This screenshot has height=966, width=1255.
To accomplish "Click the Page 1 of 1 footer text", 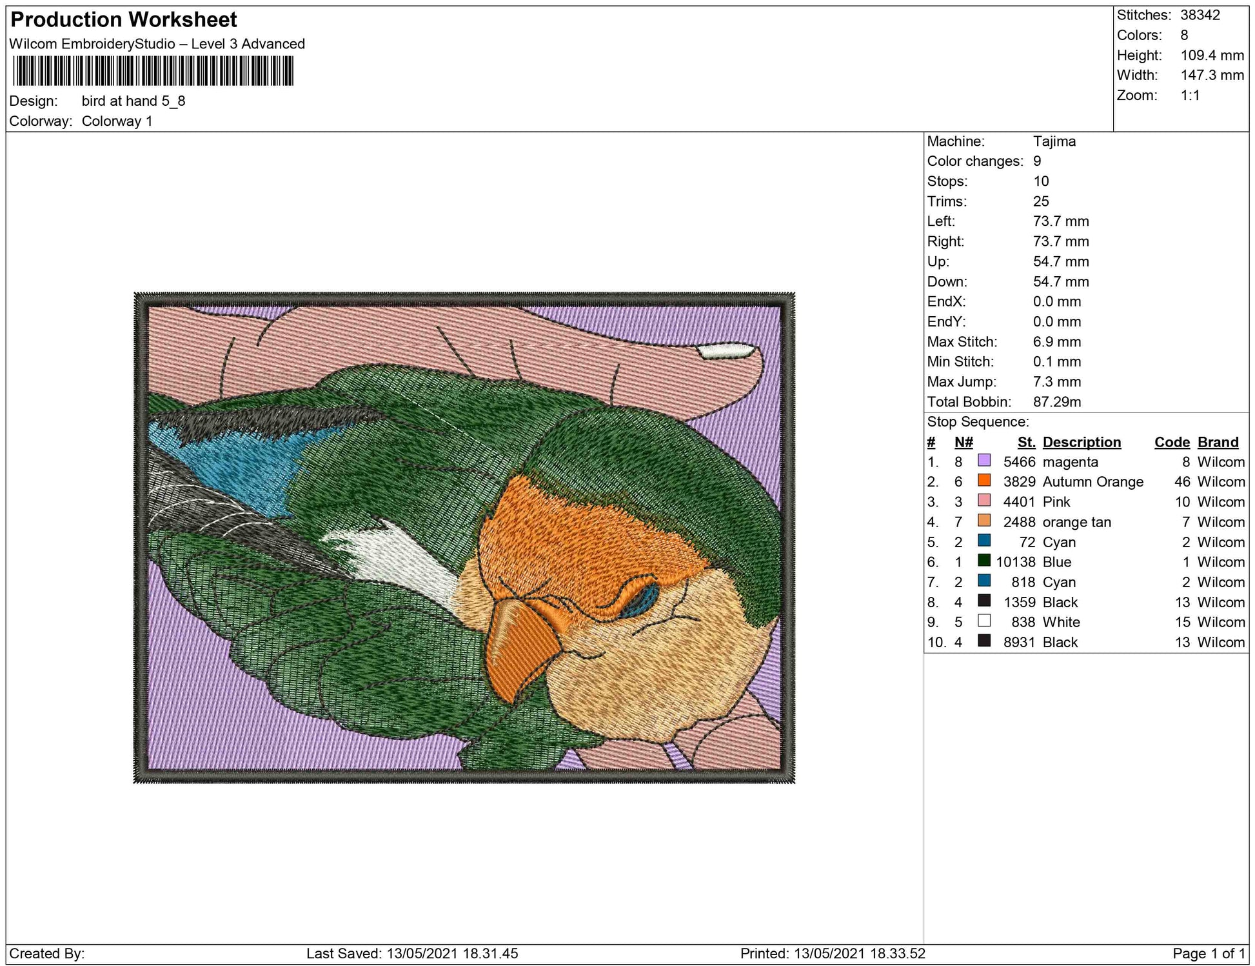I will [1209, 954].
